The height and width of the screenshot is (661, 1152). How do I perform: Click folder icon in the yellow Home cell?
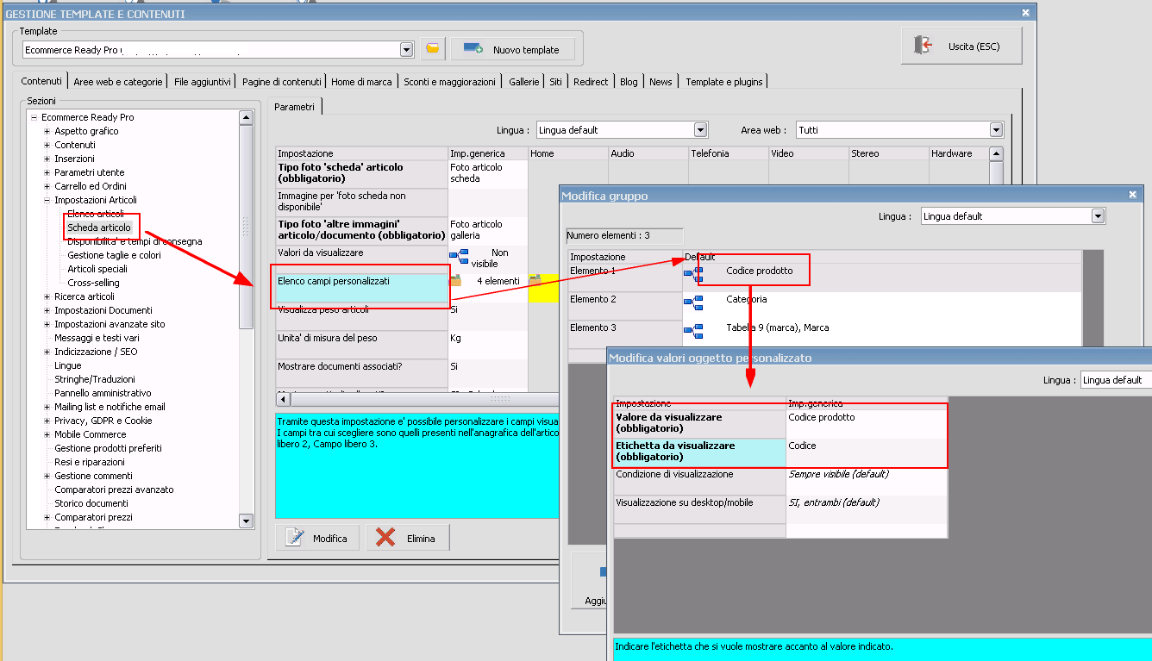tap(535, 280)
